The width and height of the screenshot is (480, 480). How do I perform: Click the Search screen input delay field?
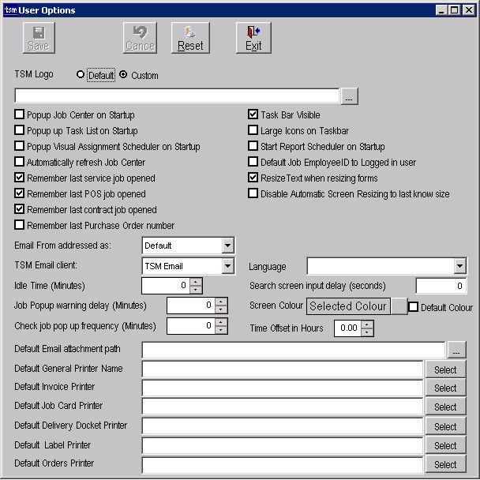[441, 286]
